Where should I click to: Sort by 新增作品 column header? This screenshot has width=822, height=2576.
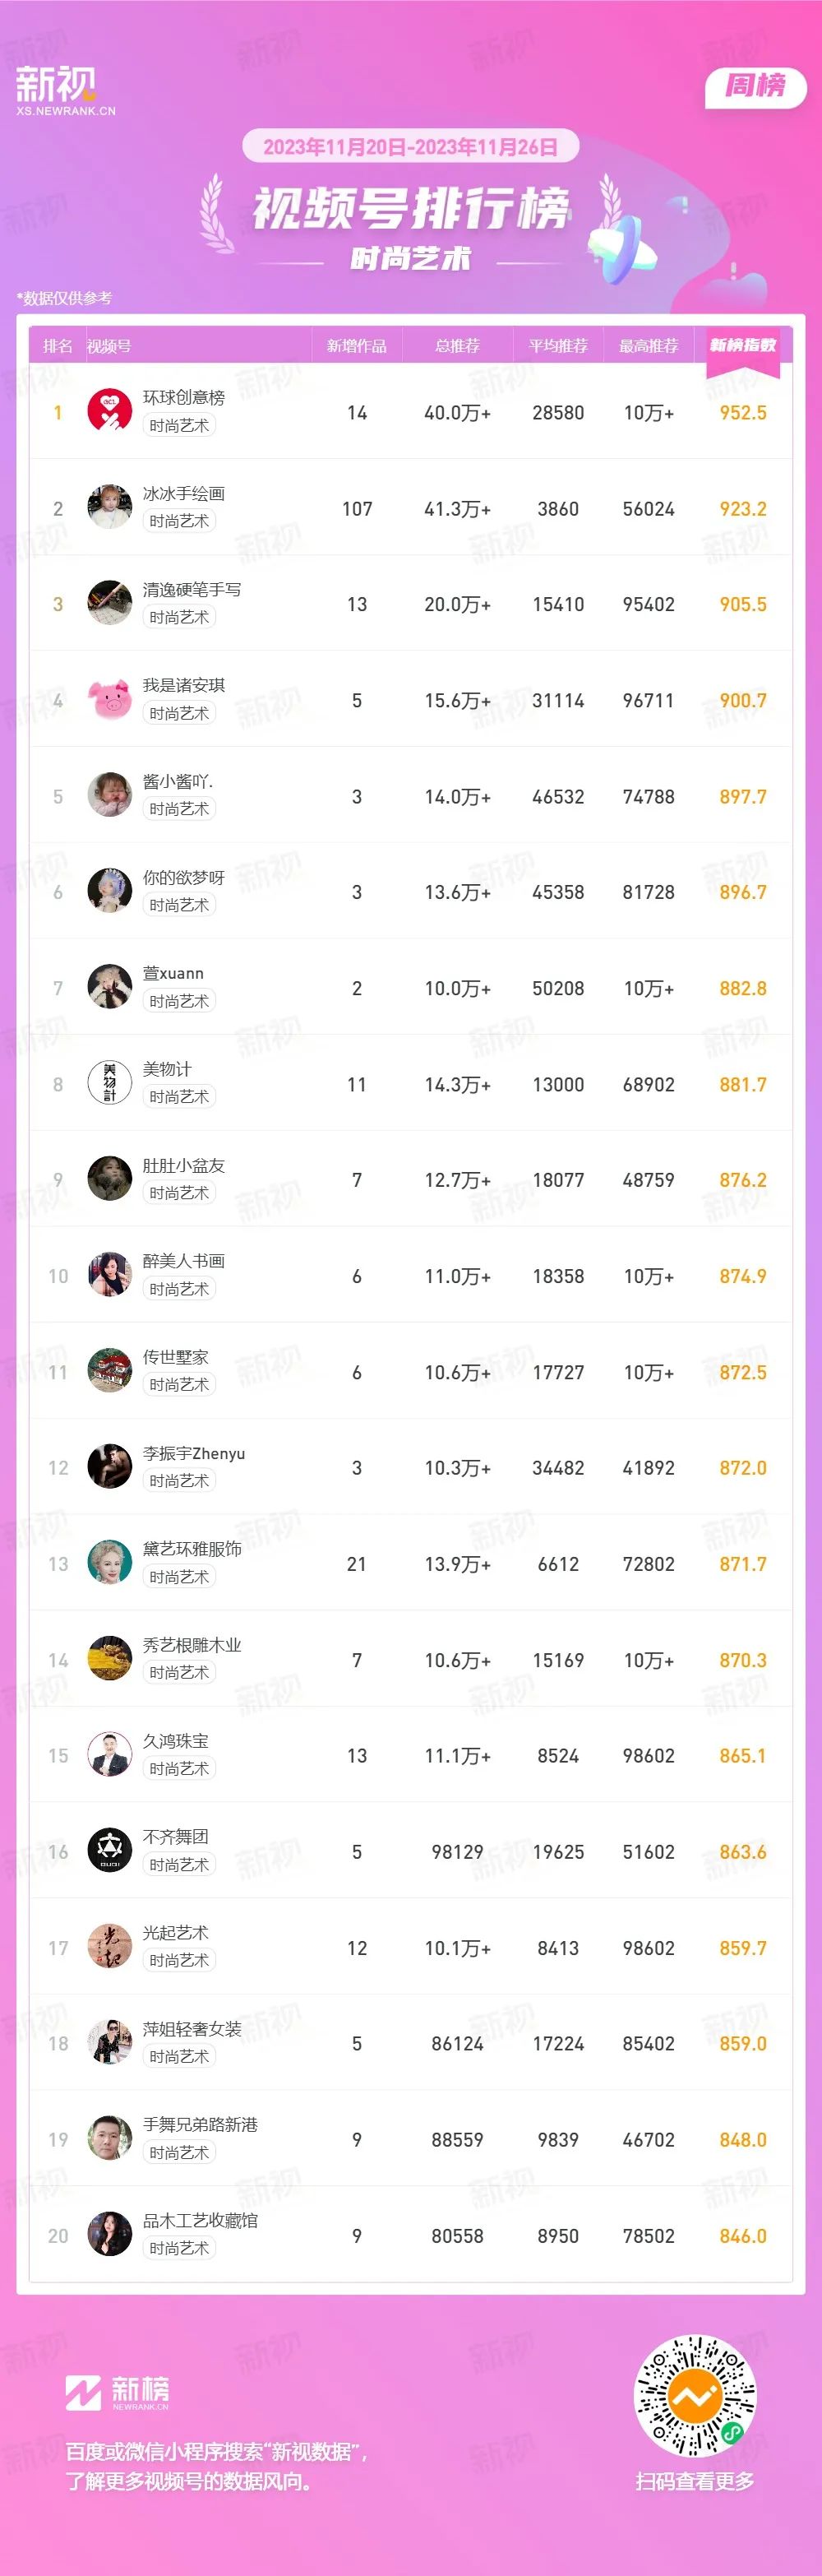coord(357,346)
